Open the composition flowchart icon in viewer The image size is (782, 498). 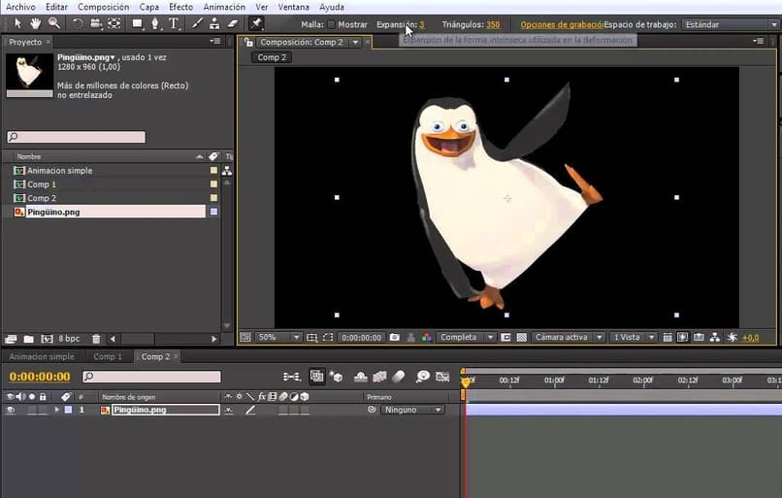coord(715,337)
